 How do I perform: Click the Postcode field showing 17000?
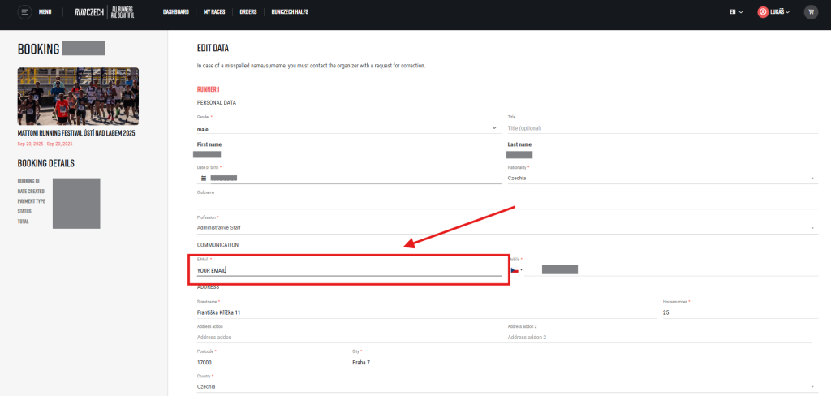pyautogui.click(x=271, y=363)
